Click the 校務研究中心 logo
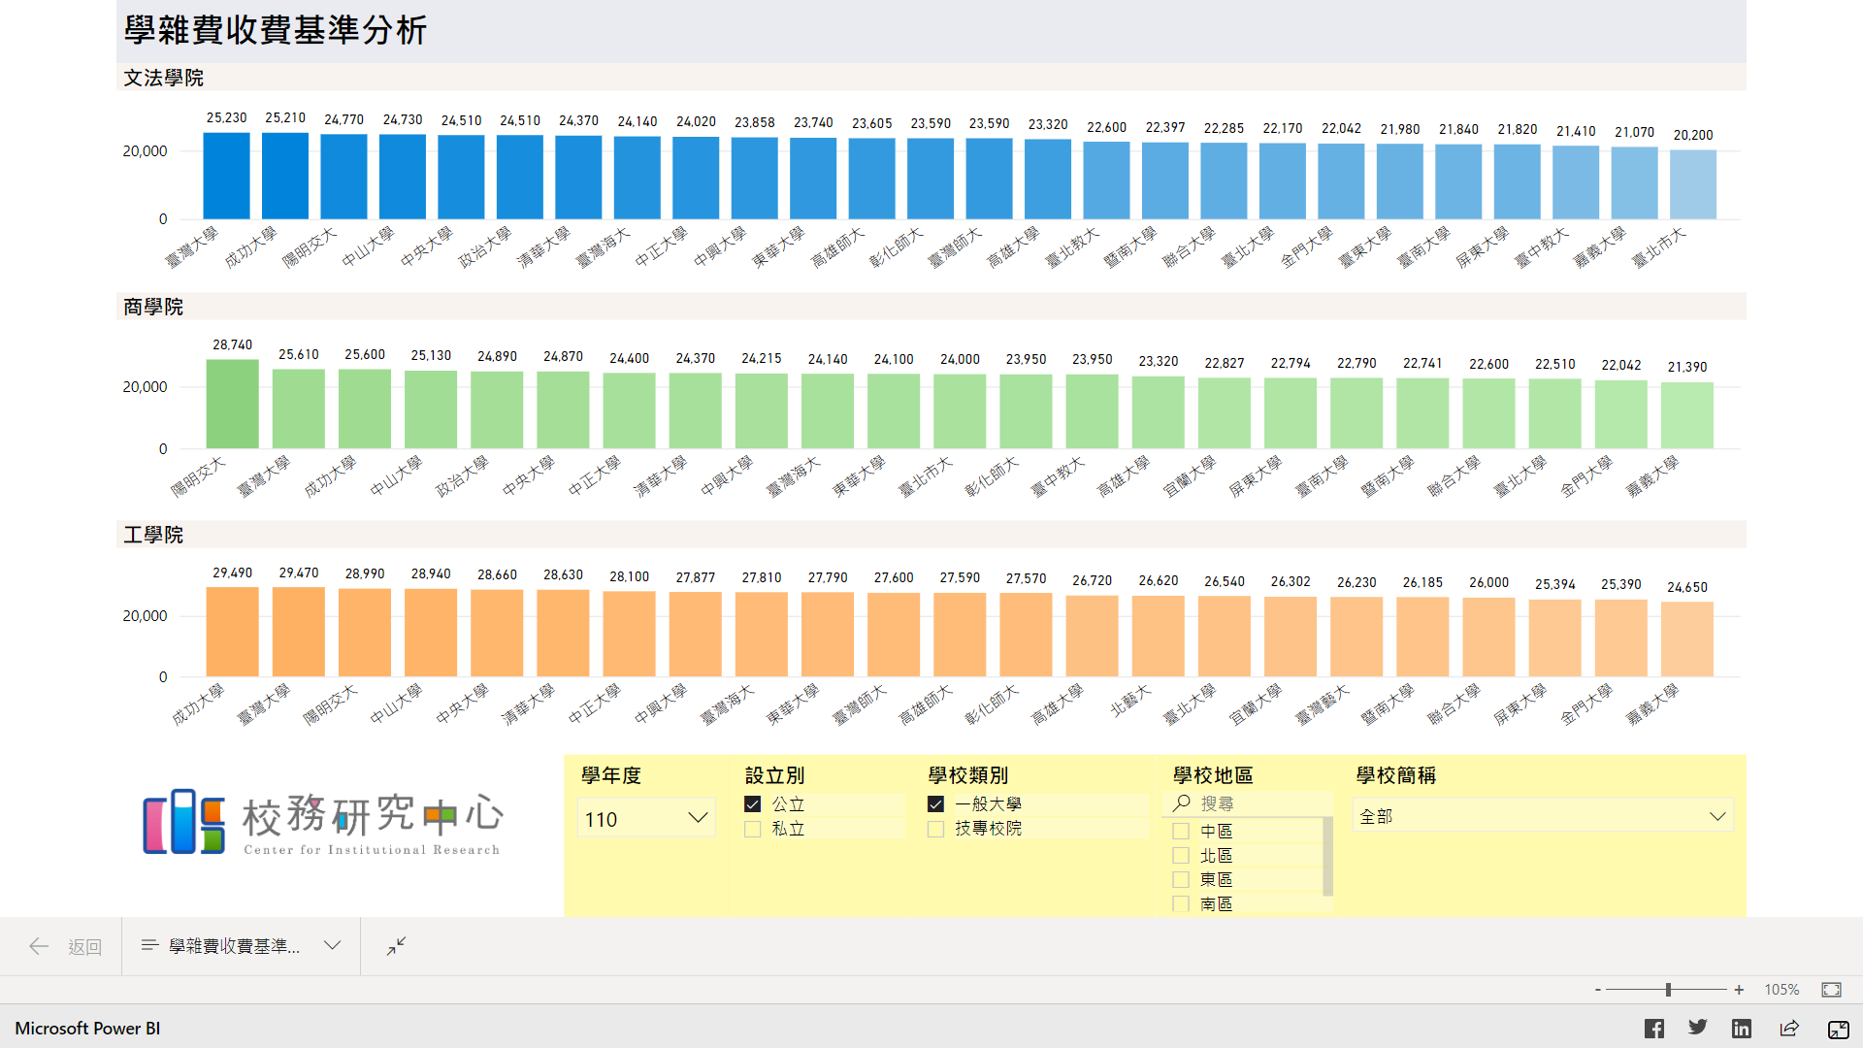This screenshot has width=1863, height=1048. 322,822
